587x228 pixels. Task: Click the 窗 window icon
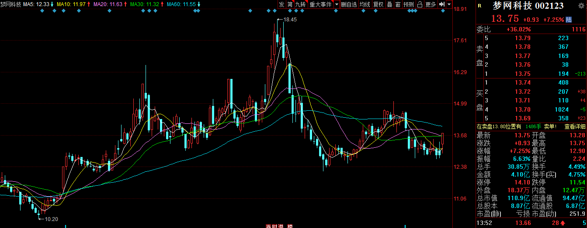click(x=398, y=4)
